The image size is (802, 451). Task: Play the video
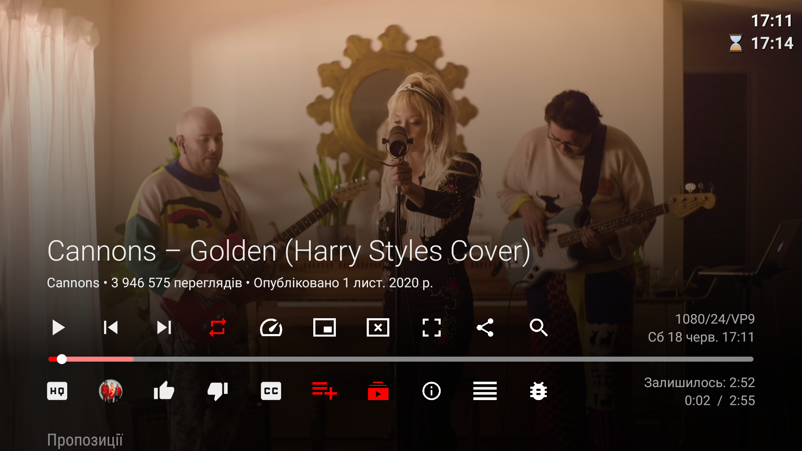pyautogui.click(x=58, y=328)
